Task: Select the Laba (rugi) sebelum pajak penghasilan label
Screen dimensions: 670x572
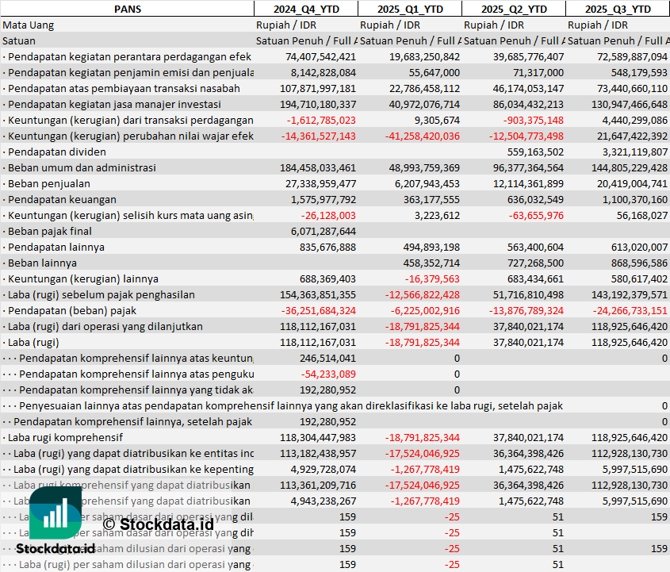Action: (x=101, y=294)
